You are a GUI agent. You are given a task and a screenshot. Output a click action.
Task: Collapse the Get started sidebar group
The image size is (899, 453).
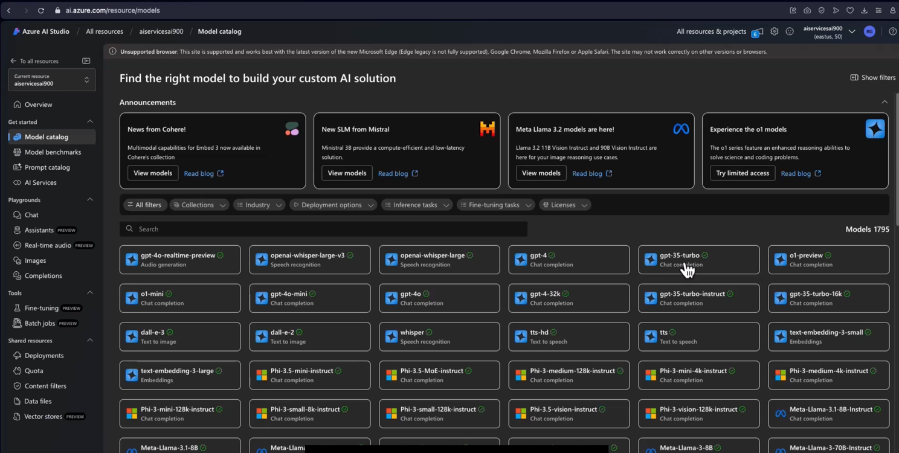pos(90,122)
